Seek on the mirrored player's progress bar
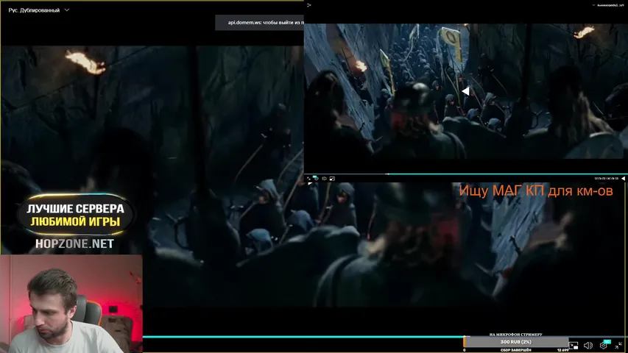The image size is (628, 353). click(466, 174)
